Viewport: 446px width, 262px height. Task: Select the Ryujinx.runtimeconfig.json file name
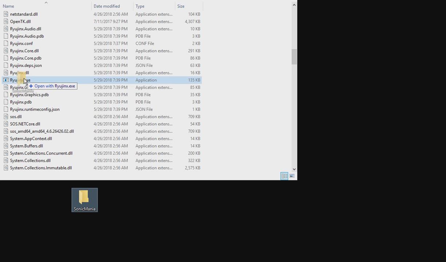pos(35,109)
